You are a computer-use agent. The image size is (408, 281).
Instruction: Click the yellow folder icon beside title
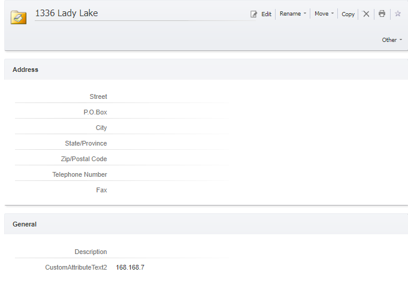point(19,17)
